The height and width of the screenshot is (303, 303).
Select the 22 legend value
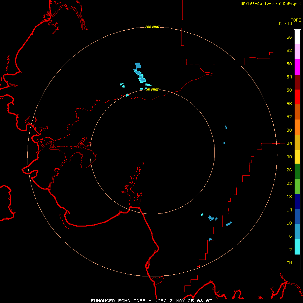[x=289, y=183]
